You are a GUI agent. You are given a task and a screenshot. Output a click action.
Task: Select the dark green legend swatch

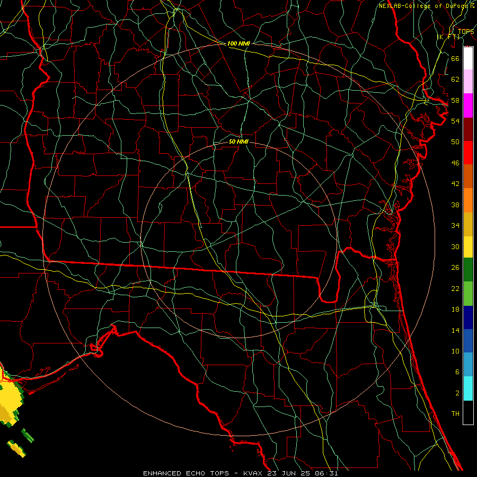click(468, 270)
